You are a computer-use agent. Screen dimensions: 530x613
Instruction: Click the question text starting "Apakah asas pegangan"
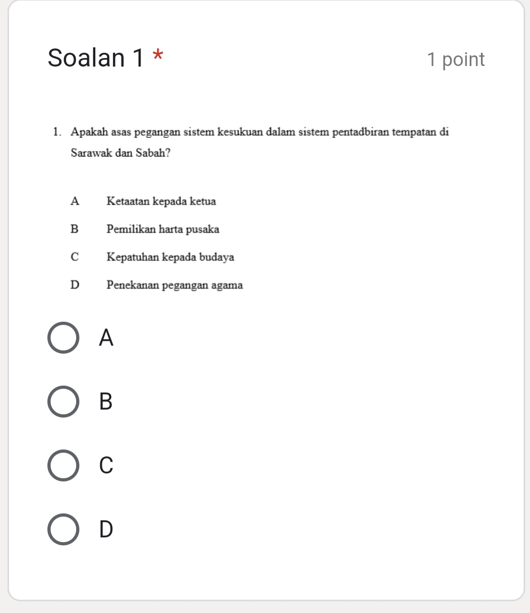pyautogui.click(x=259, y=132)
